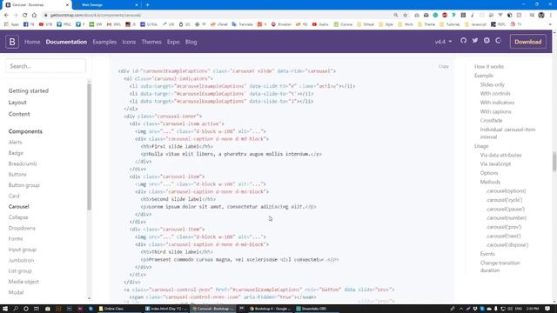Click zoom magnifier icon in address bar
This screenshot has height=313, width=557.
pos(396,16)
